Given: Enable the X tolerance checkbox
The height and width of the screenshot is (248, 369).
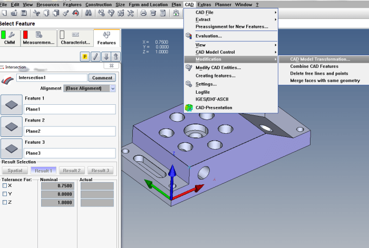Looking at the screenshot, I should click(5, 185).
